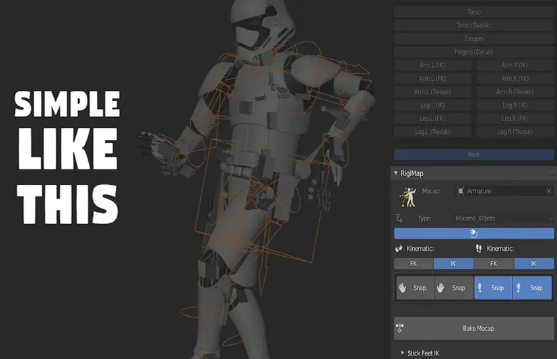Expand the Stick Feet IK section
557x359 pixels.
coord(403,353)
